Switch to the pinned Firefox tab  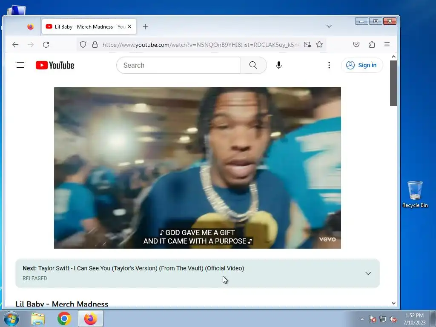click(x=30, y=27)
